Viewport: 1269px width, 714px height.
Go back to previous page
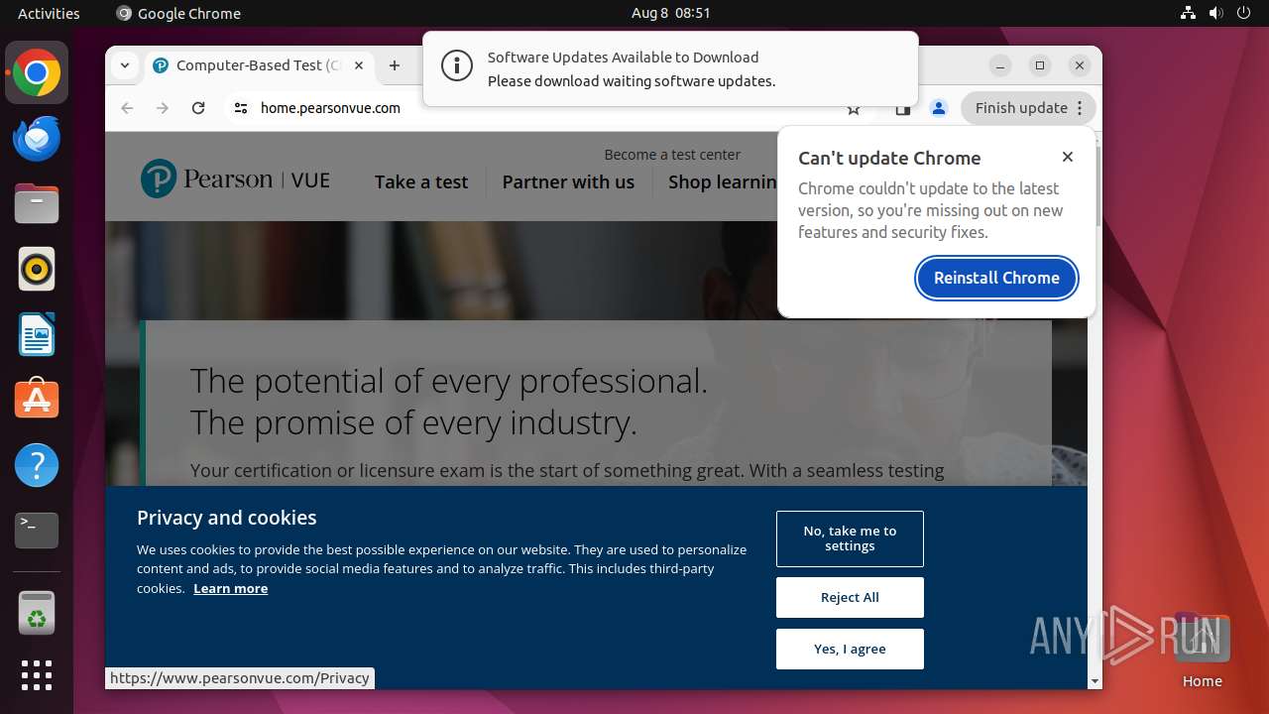(x=127, y=108)
